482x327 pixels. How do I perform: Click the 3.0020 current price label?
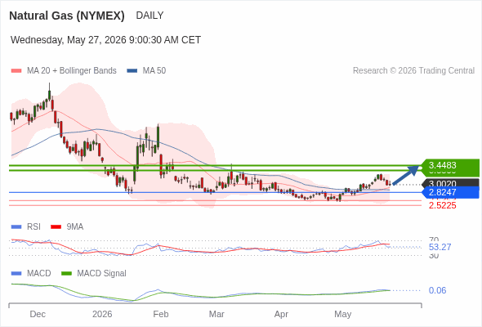(x=452, y=183)
